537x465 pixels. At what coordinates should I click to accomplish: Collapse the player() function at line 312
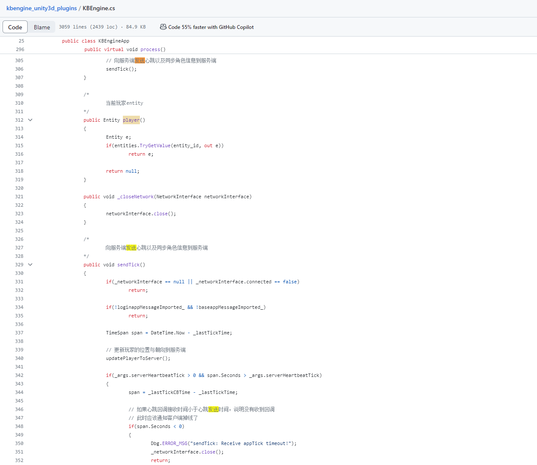coord(30,120)
